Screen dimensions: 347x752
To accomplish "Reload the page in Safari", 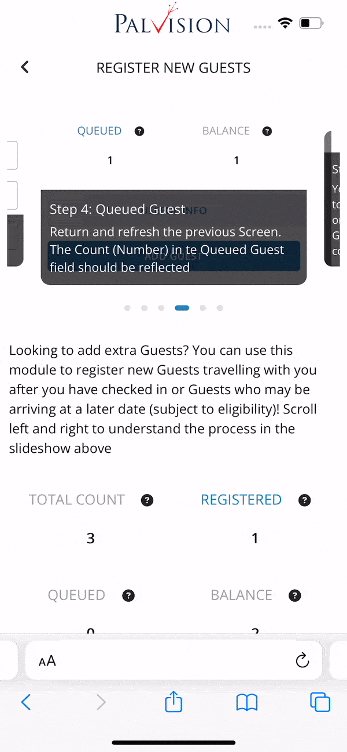I will pyautogui.click(x=301, y=660).
